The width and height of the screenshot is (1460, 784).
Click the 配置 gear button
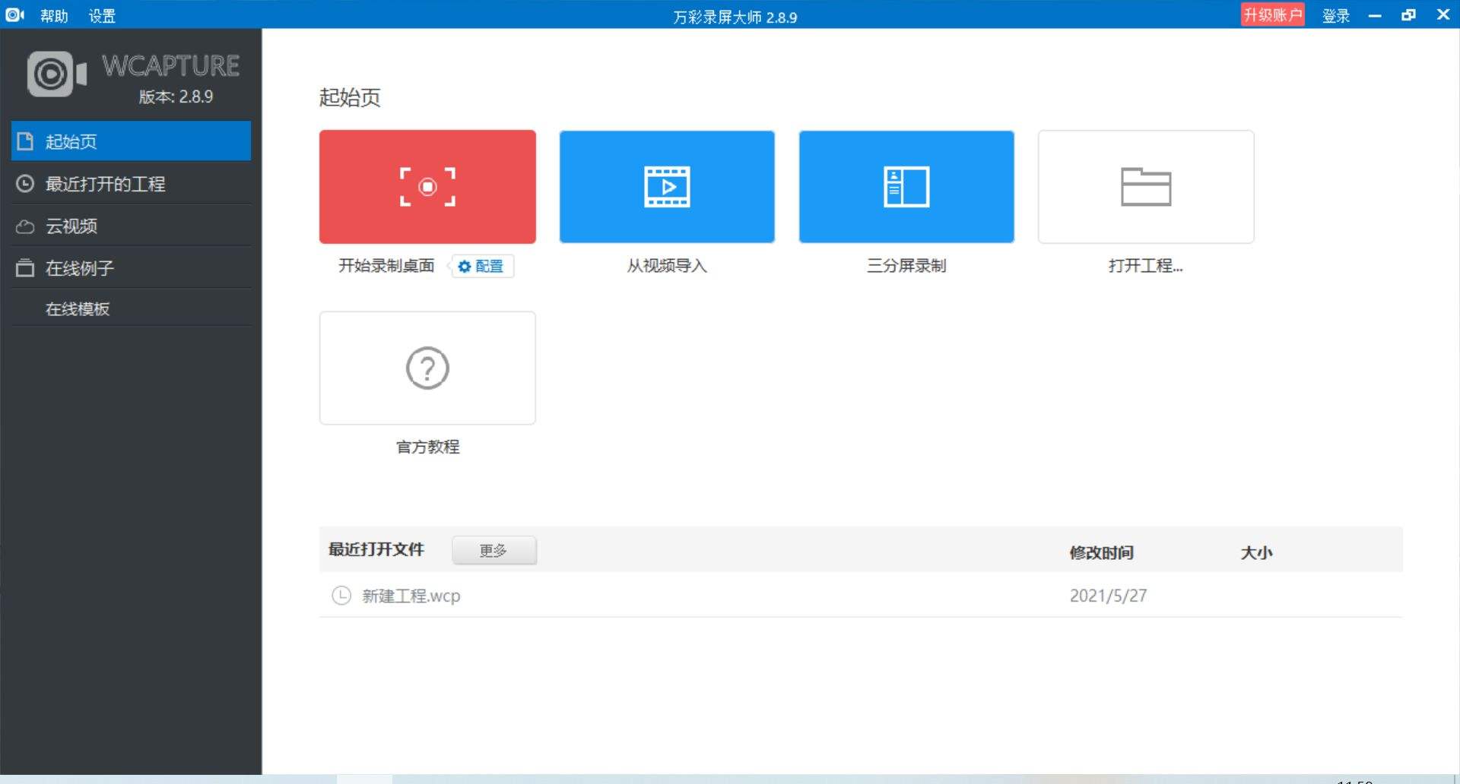pyautogui.click(x=482, y=266)
